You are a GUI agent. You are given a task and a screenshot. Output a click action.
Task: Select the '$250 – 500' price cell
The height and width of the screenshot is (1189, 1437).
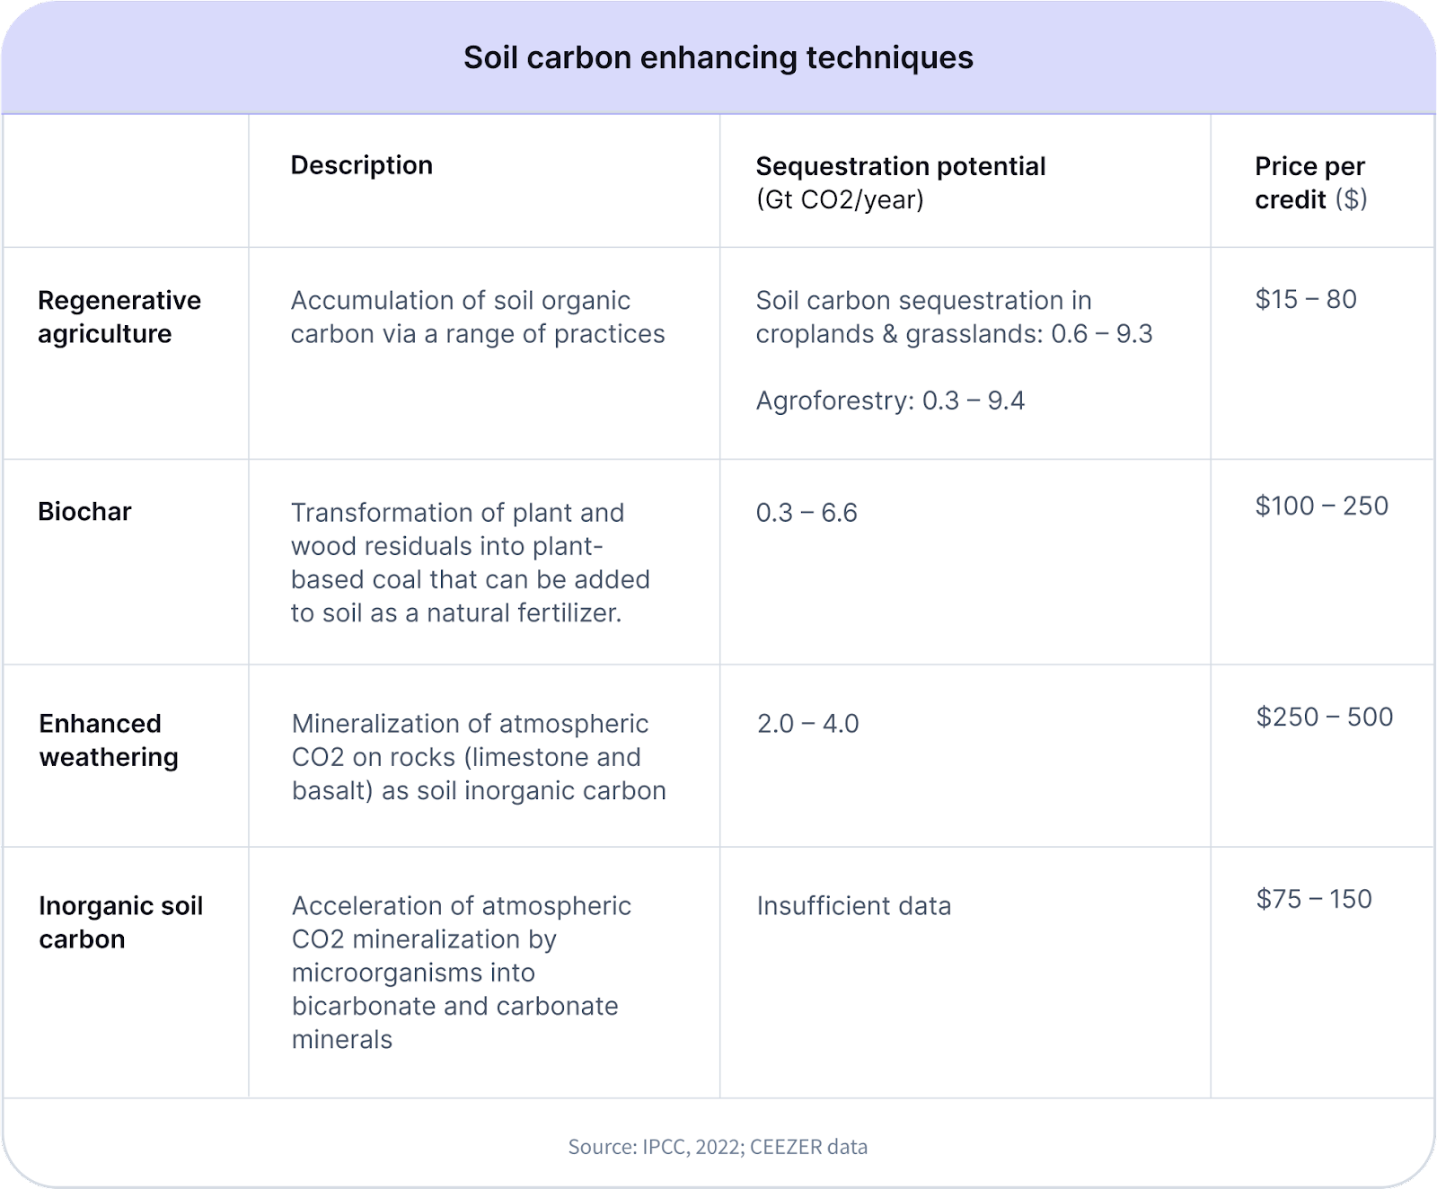click(1324, 717)
